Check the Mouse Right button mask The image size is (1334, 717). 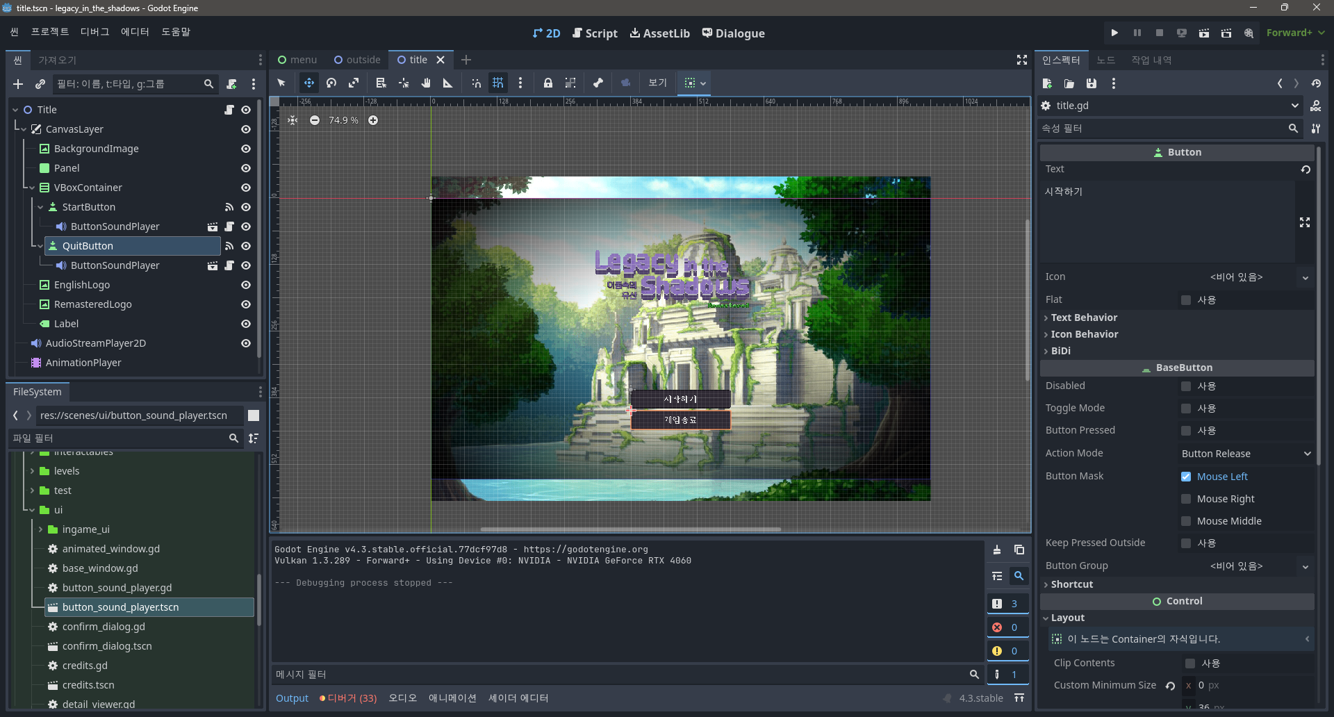(1186, 499)
